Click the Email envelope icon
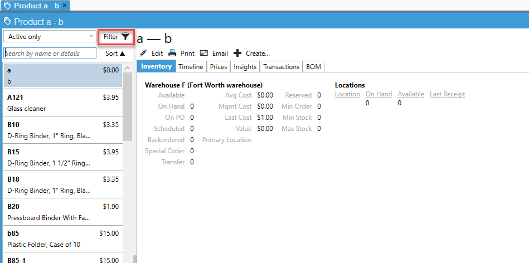The height and width of the screenshot is (263, 529). pos(204,53)
